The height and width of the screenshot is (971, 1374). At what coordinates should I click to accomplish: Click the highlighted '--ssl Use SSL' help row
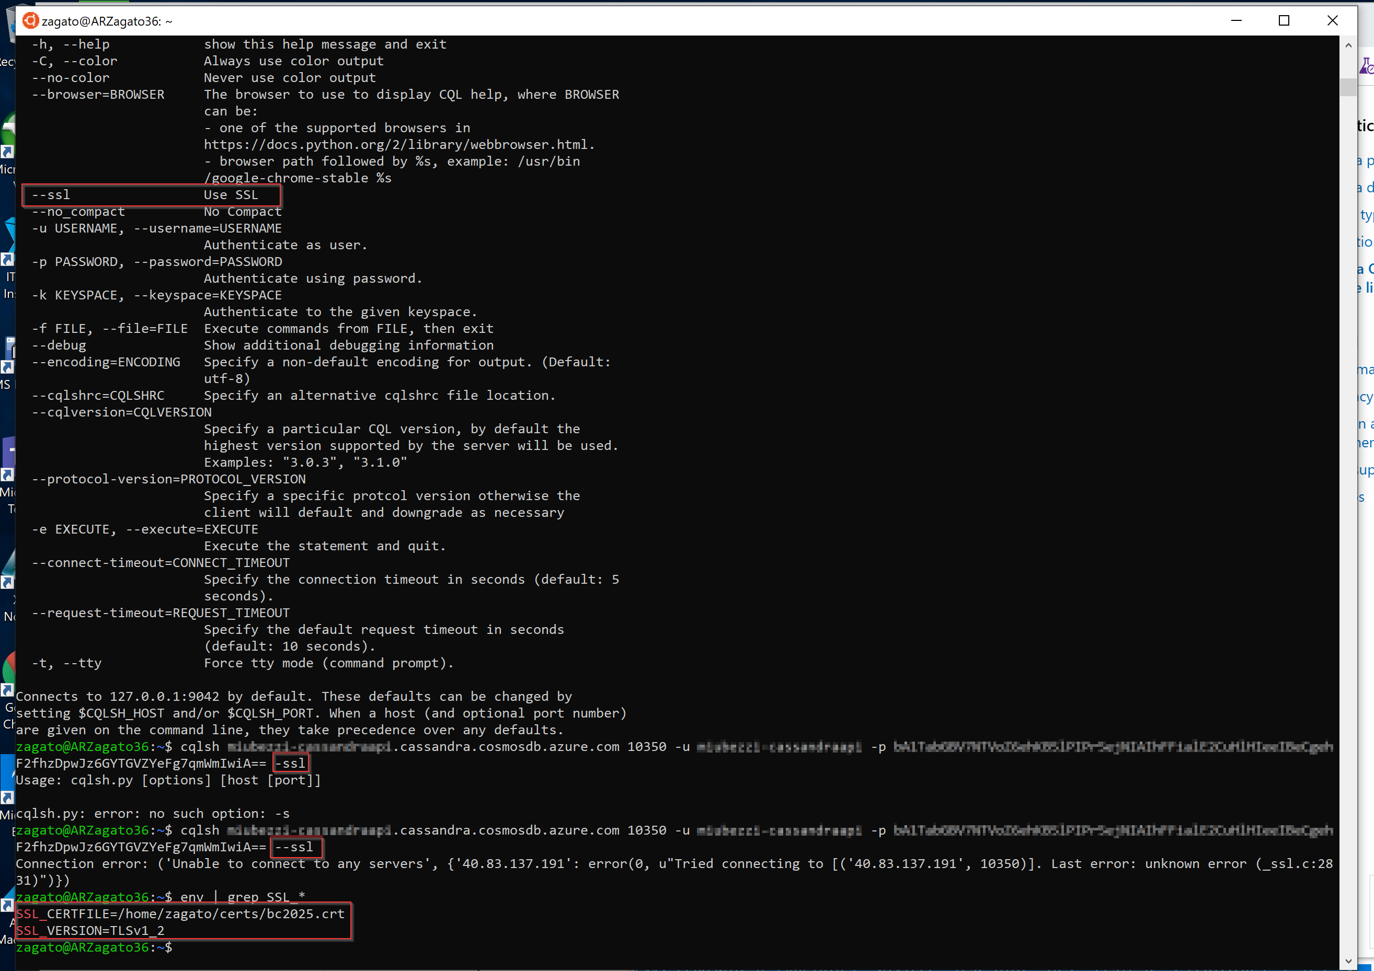tap(151, 195)
